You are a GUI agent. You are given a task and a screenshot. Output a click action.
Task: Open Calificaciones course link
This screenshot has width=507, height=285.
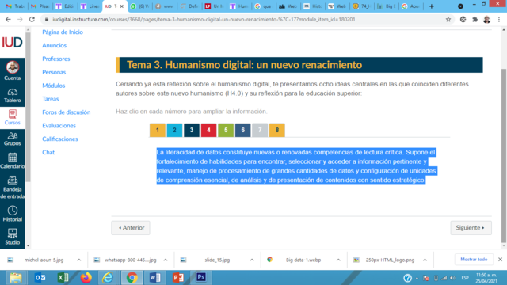(x=60, y=139)
